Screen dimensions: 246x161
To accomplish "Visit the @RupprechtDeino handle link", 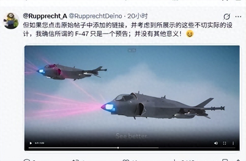I will (x=95, y=16).
